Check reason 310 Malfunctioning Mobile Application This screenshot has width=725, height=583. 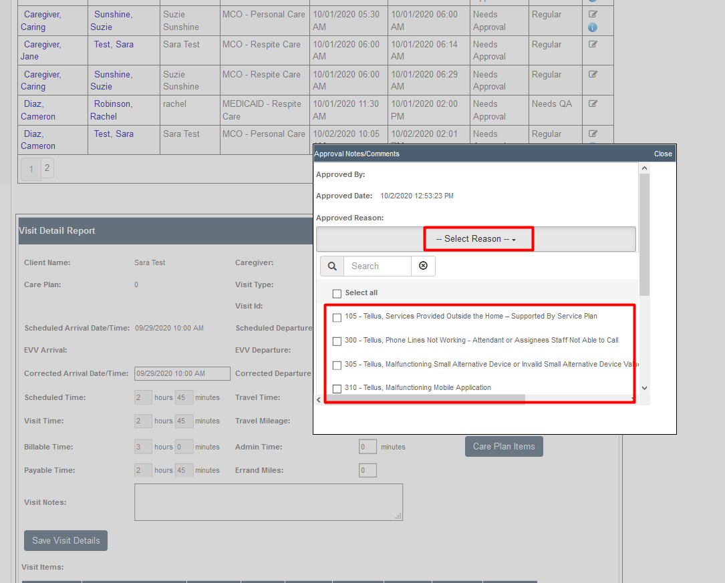pyautogui.click(x=337, y=387)
